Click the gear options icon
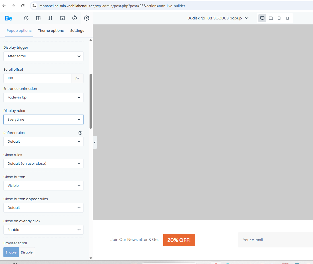 pyautogui.click(x=87, y=18)
